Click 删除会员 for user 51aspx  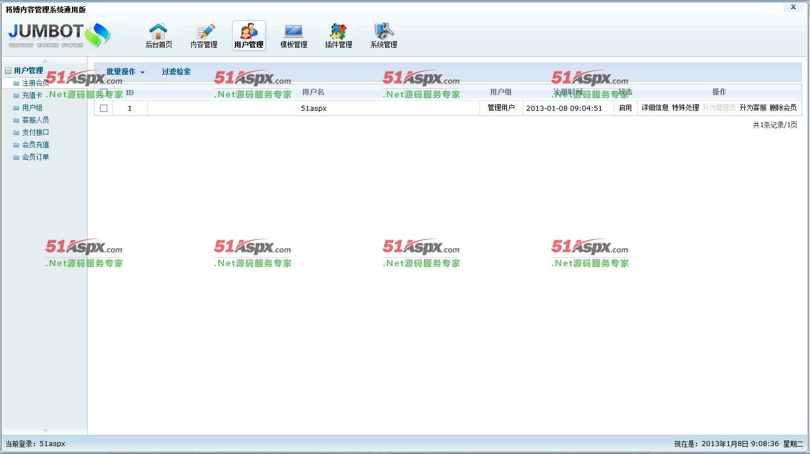pos(783,108)
